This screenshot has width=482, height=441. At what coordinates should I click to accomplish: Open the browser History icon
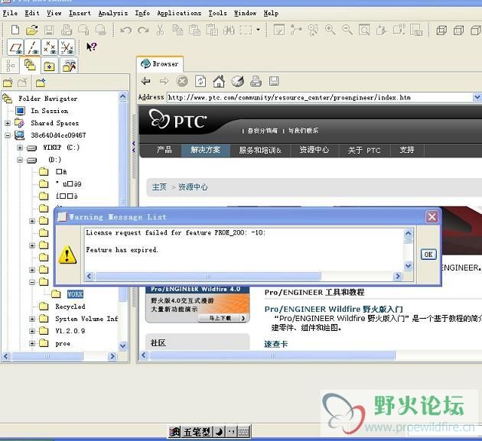(x=237, y=81)
